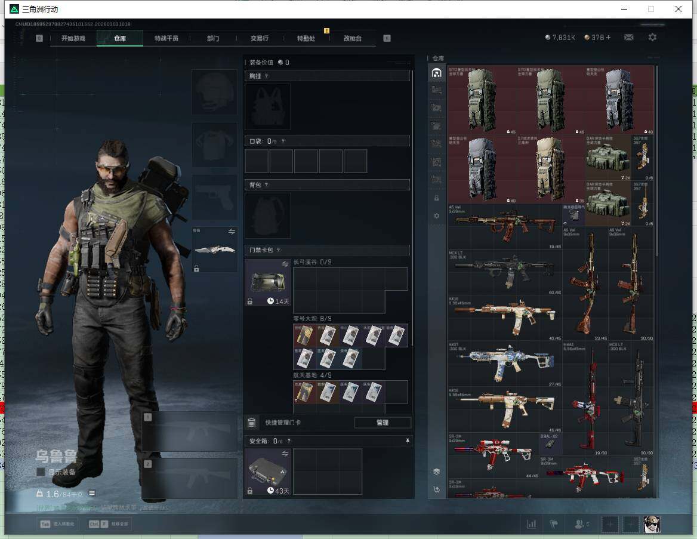Click the locked warehouse sidebar padlock icon
697x539 pixels.
click(x=436, y=198)
